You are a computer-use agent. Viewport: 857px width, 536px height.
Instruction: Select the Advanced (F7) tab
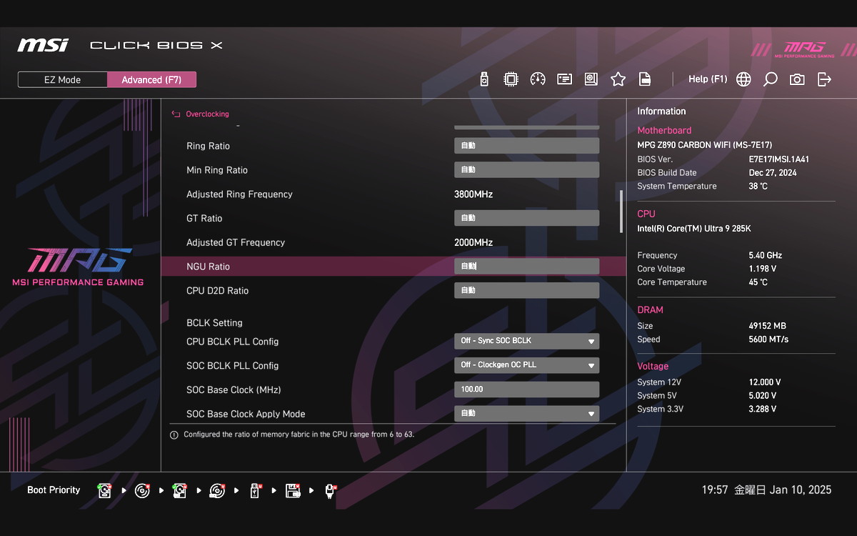151,80
